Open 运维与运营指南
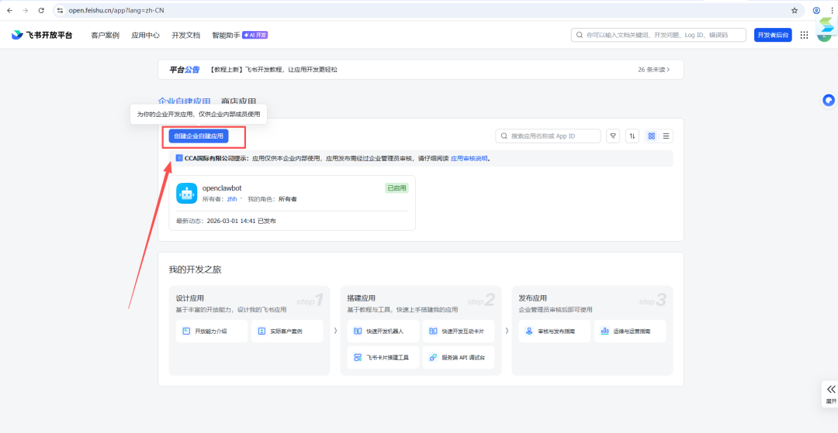Viewport: 838px width, 433px height. (x=630, y=332)
